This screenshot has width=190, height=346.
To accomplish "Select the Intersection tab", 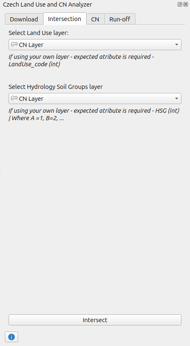I will tap(64, 19).
